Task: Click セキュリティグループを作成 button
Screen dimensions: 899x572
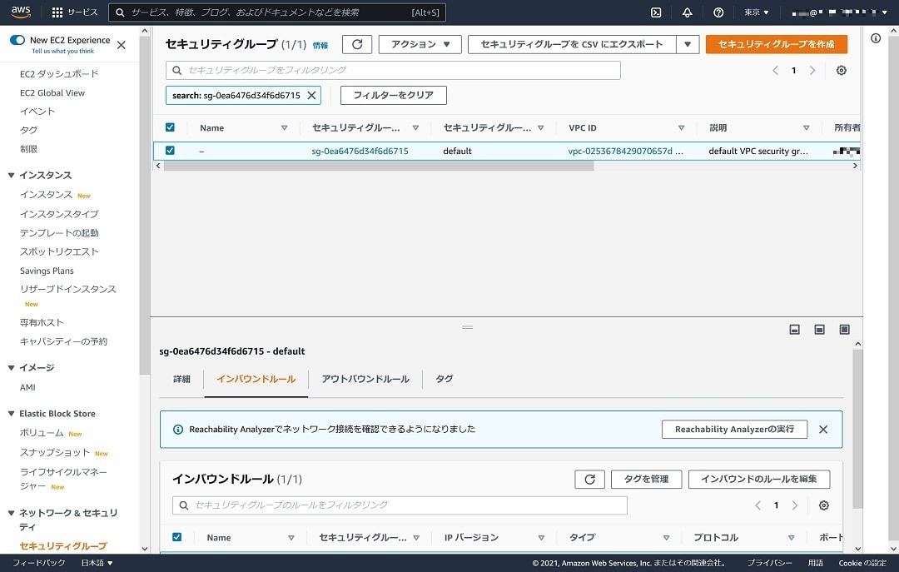Action: [777, 44]
